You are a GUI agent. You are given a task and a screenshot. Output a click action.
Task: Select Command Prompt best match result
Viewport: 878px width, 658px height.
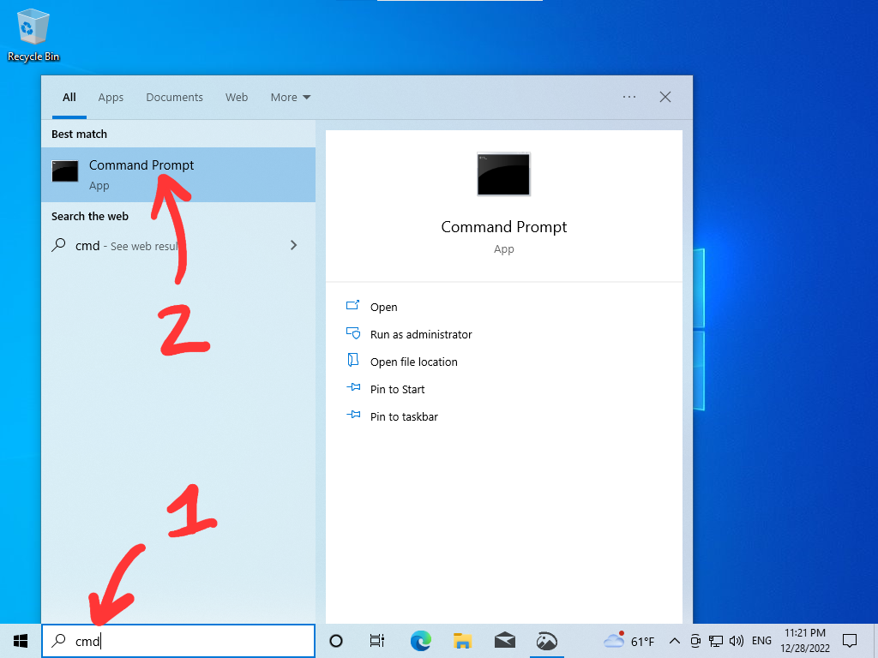tap(178, 175)
